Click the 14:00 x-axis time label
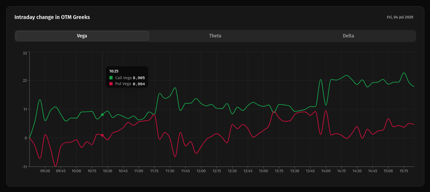Screen dimensions: 430x192 point(326,171)
